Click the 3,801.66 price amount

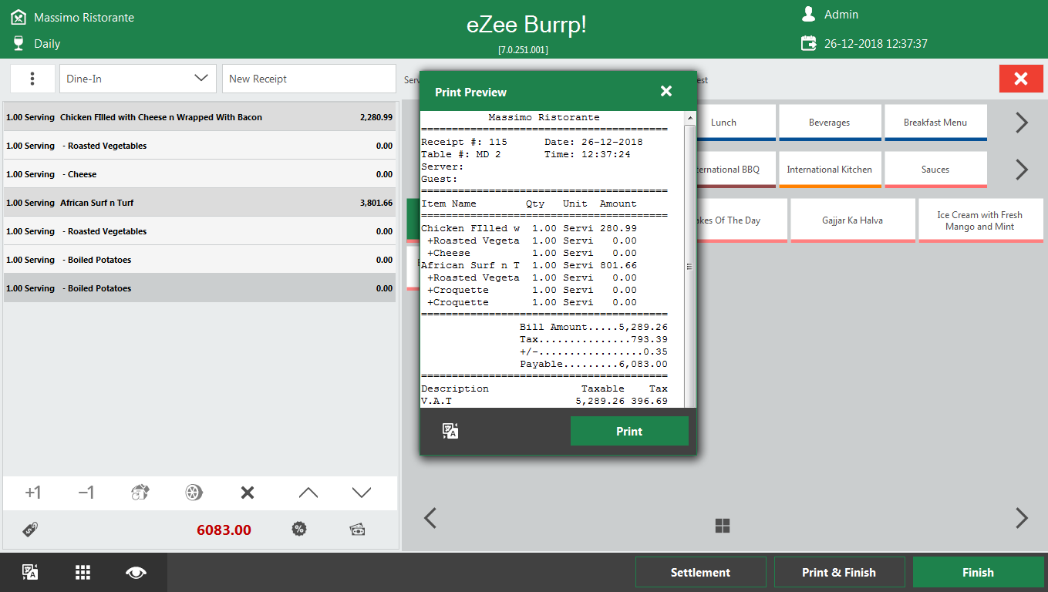point(376,203)
